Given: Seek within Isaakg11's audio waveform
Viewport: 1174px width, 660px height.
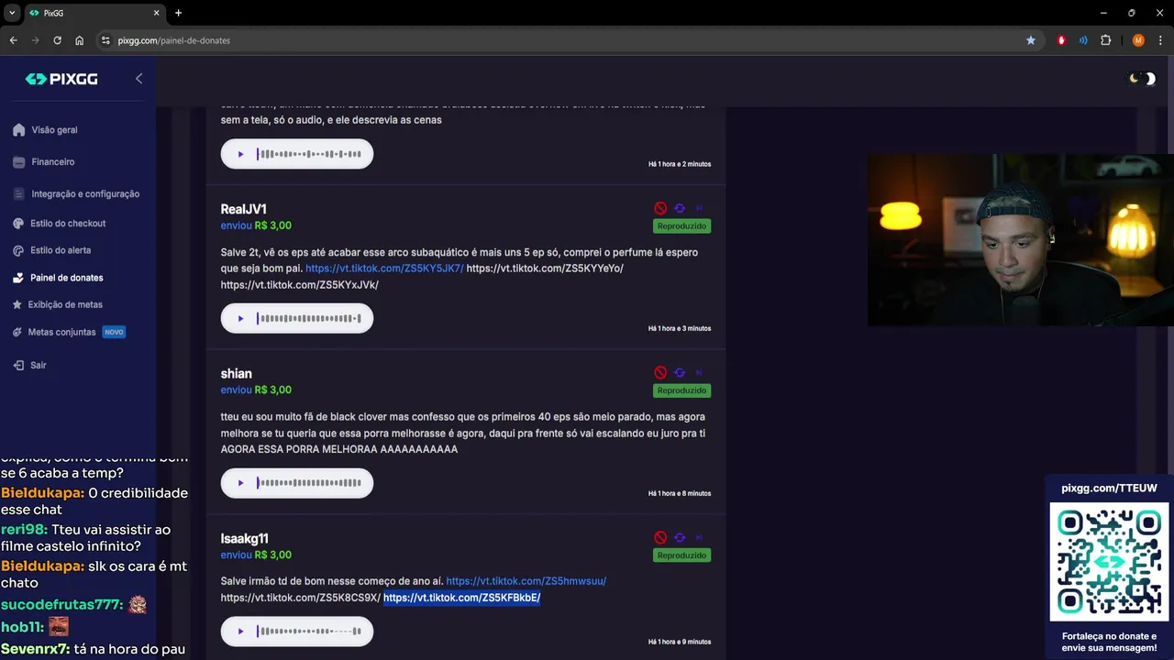Looking at the screenshot, I should 309,632.
